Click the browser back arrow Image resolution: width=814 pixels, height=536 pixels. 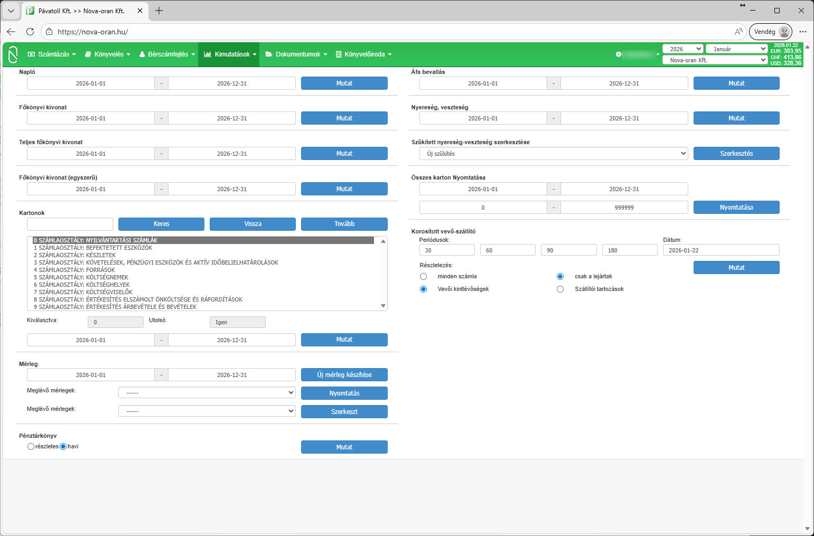[x=11, y=32]
